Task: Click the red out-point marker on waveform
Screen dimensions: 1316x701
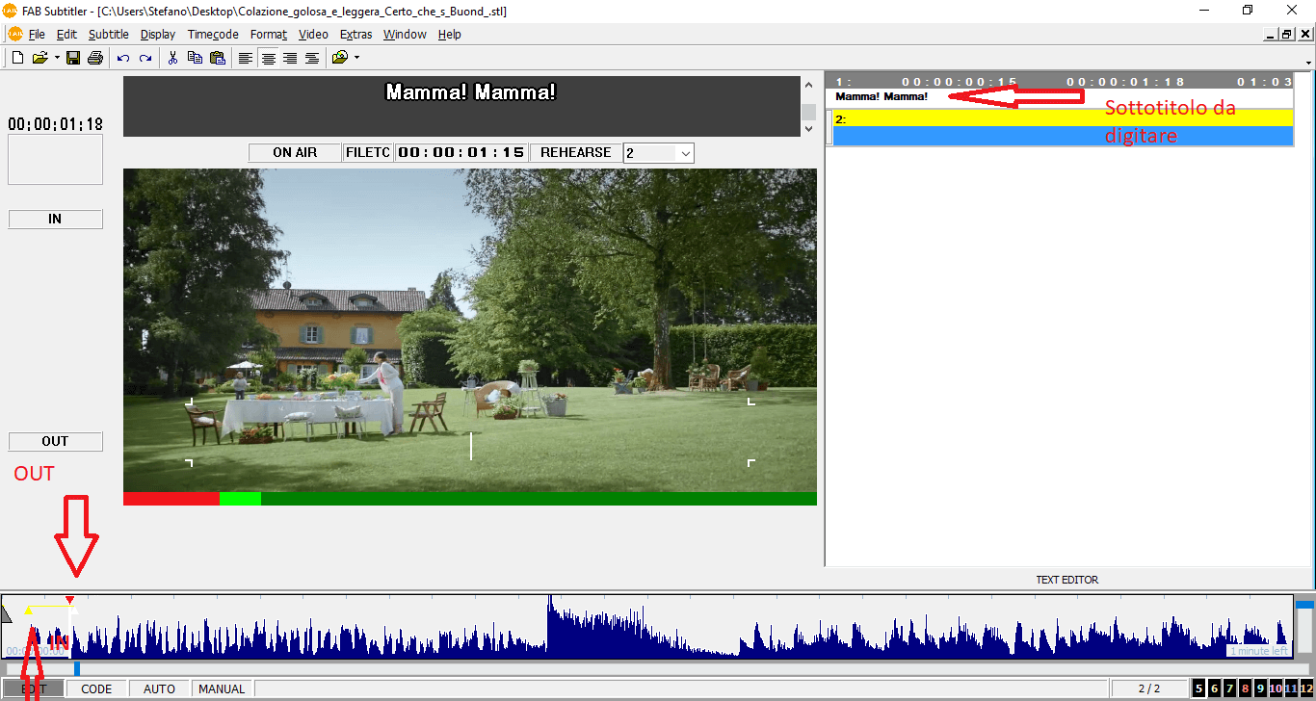Action: (69, 600)
